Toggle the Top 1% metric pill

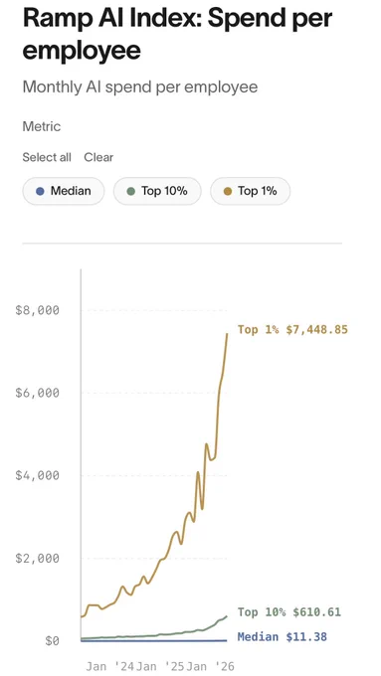coord(251,191)
